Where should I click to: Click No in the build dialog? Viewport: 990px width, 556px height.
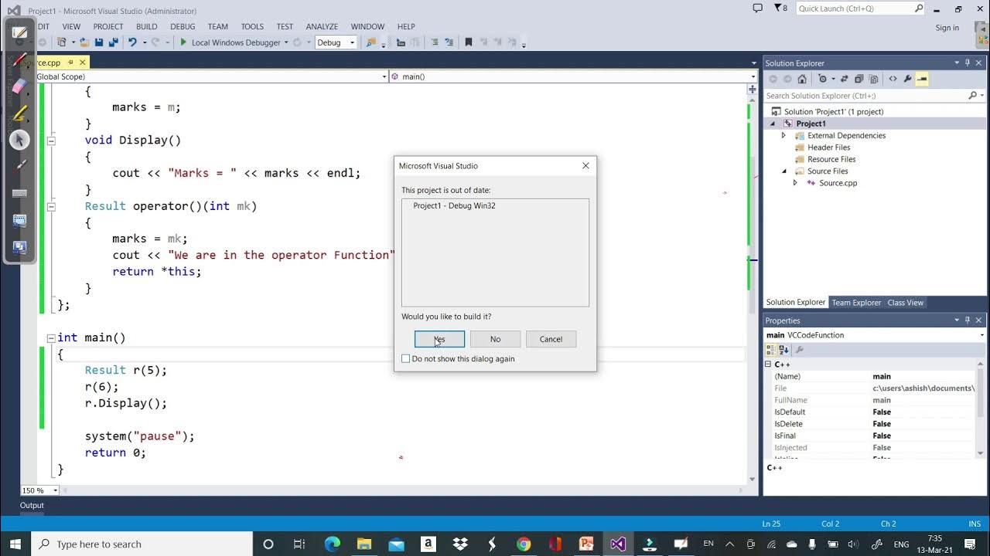point(495,339)
